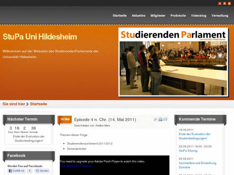
Task: Click the bullet item Studierendenparlament 2011/2012
Action: tap(90, 144)
